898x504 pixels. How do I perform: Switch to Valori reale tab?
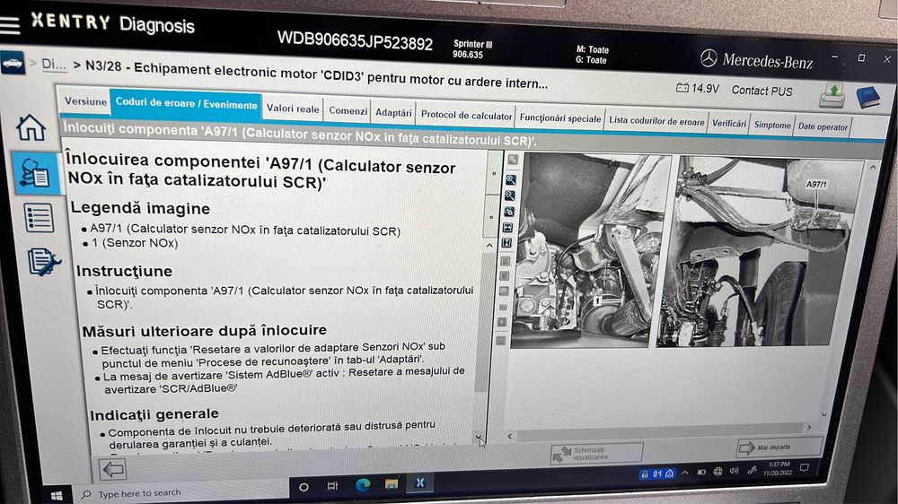(x=293, y=109)
